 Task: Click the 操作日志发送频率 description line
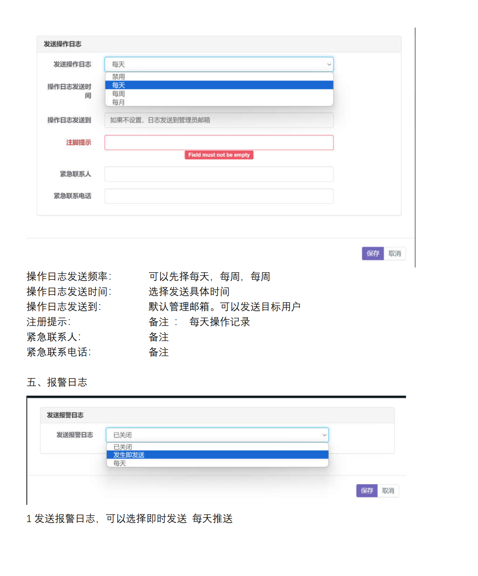(x=148, y=277)
